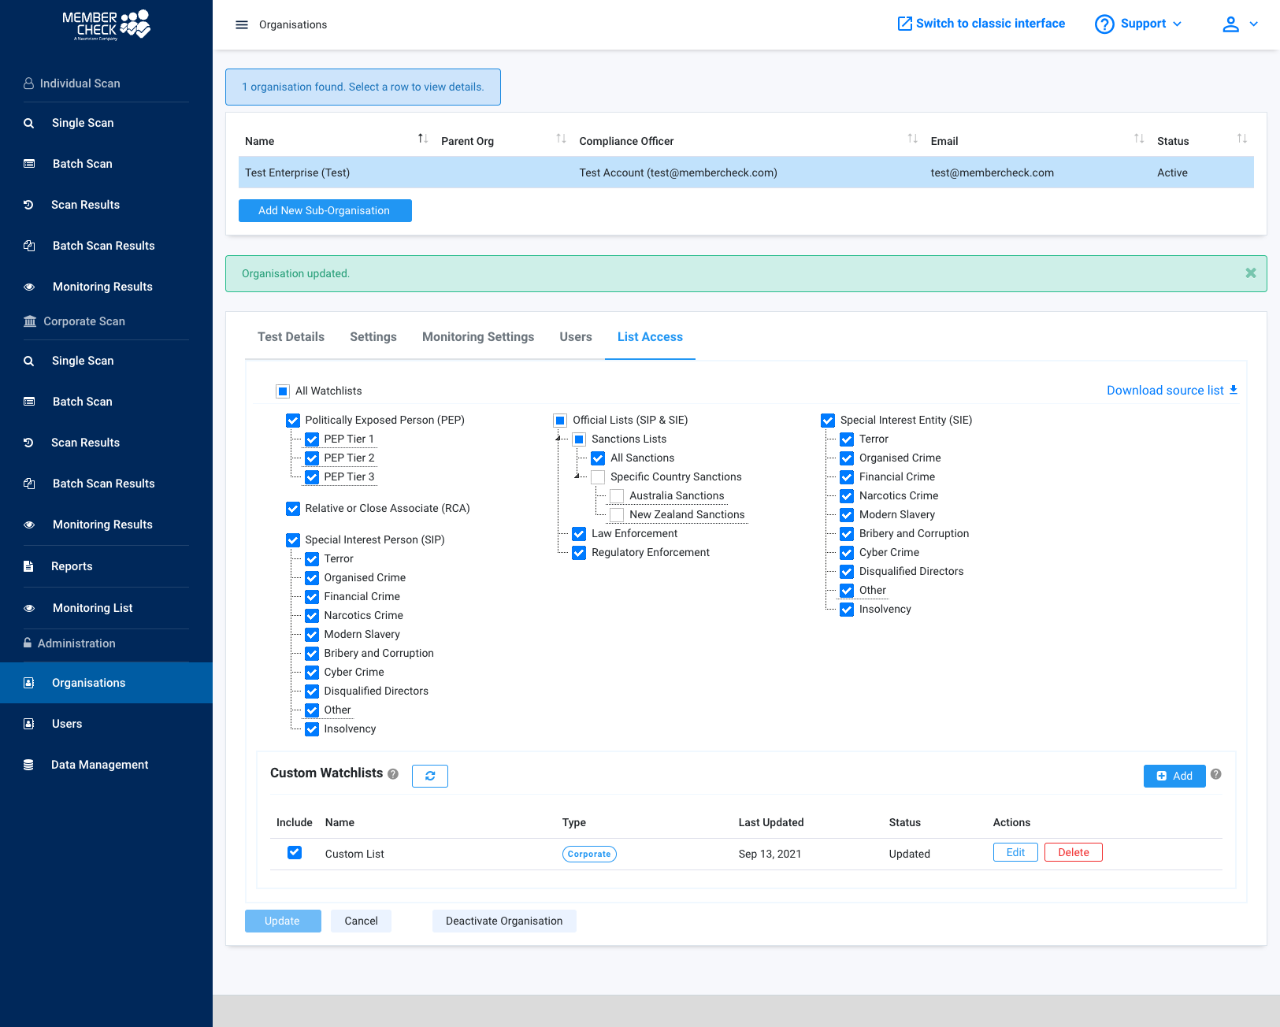The width and height of the screenshot is (1280, 1027).
Task: Uncheck the All Watchlists checkbox
Action: point(283,391)
